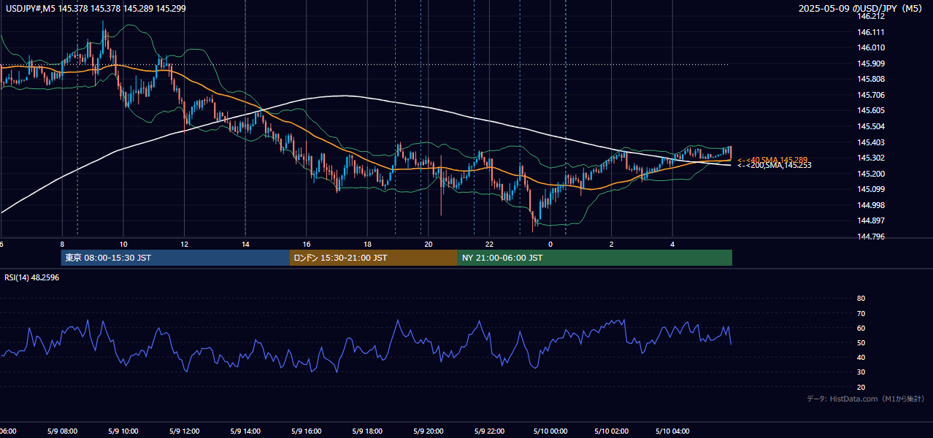The width and height of the screenshot is (933, 438).
Task: Click hour label 18 under price chart
Action: 367,244
